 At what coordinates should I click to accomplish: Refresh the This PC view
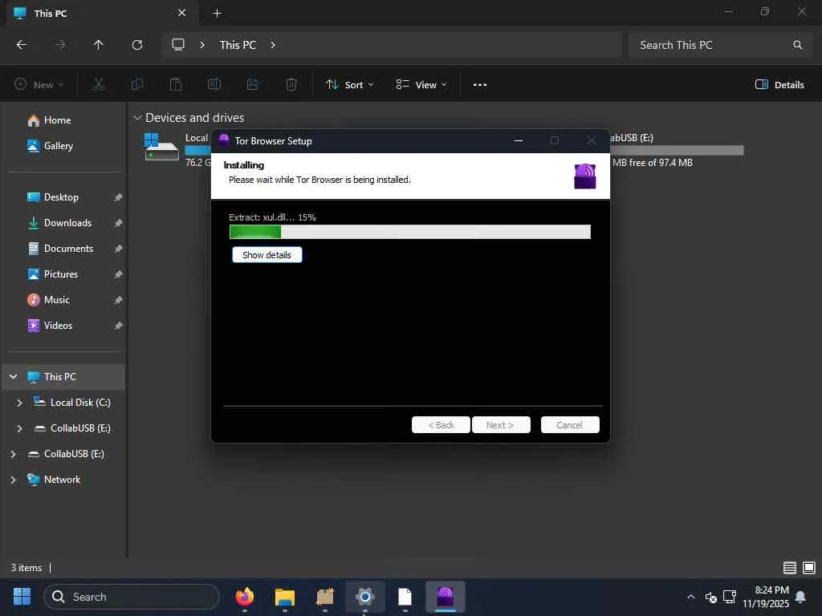[x=137, y=45]
